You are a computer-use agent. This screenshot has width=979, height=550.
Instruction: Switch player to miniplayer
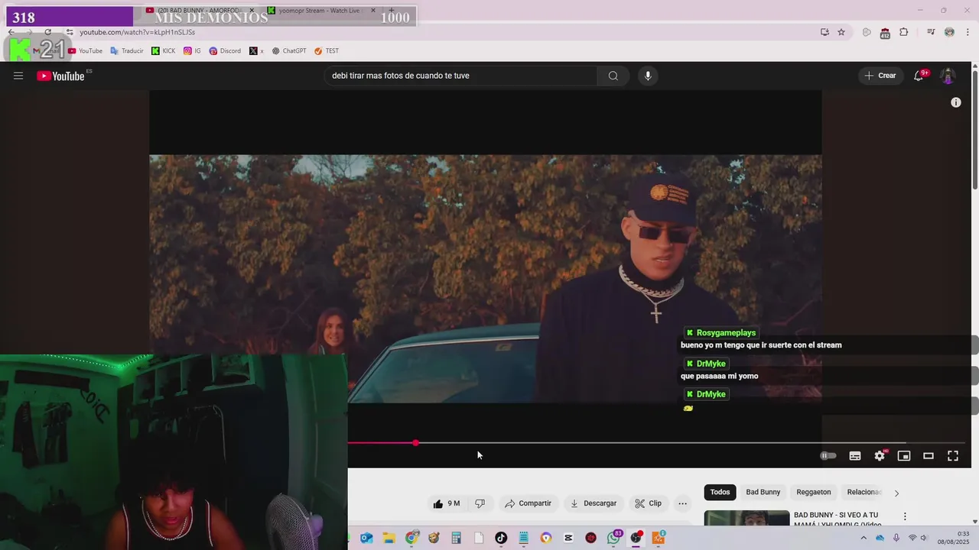pyautogui.click(x=904, y=455)
